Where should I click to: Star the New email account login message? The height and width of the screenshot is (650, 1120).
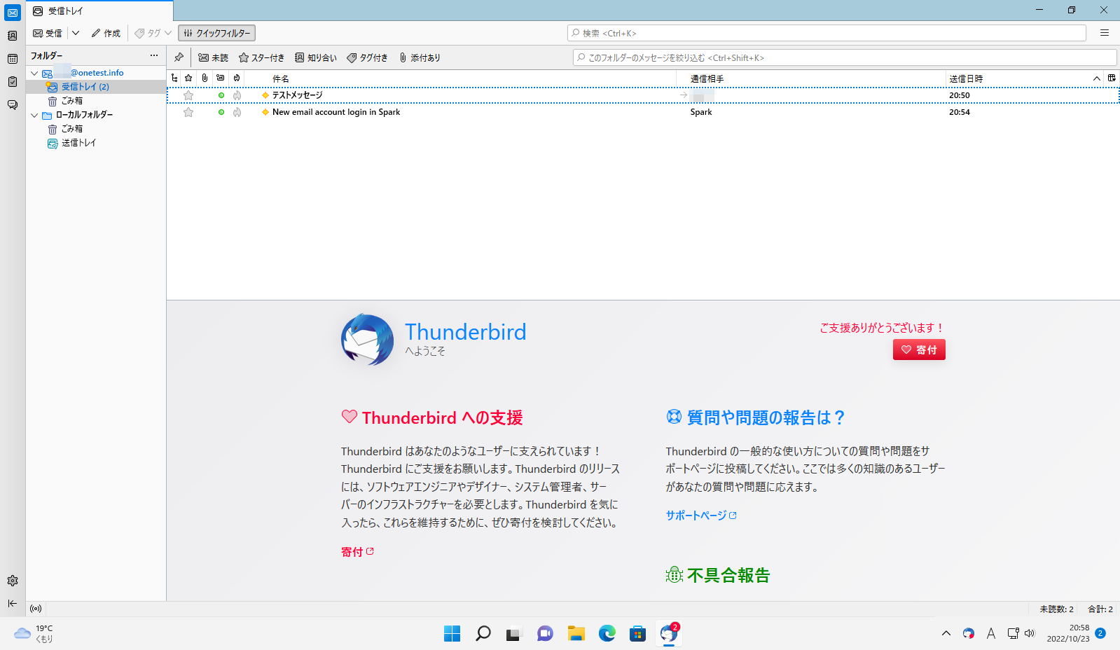(188, 112)
